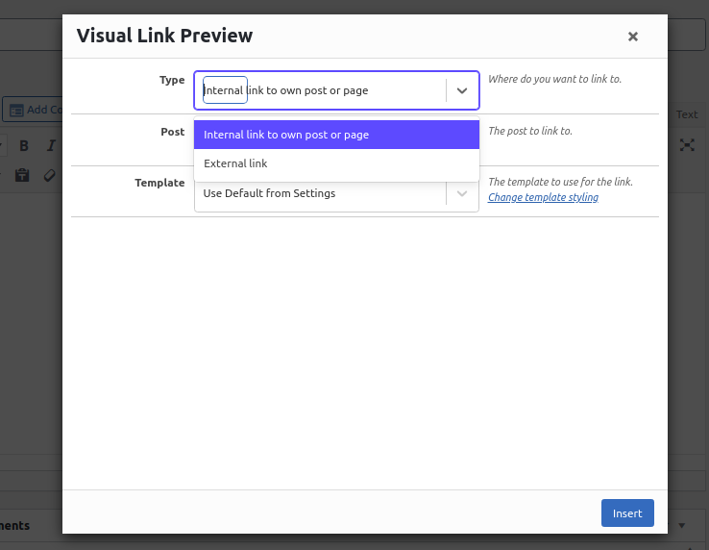Click the title field behind the dialog
Screen dimensions: 709x550
coord(29,36)
